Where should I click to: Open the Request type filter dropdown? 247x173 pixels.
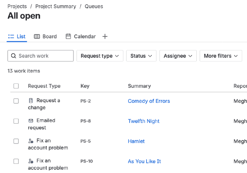[x=100, y=56]
